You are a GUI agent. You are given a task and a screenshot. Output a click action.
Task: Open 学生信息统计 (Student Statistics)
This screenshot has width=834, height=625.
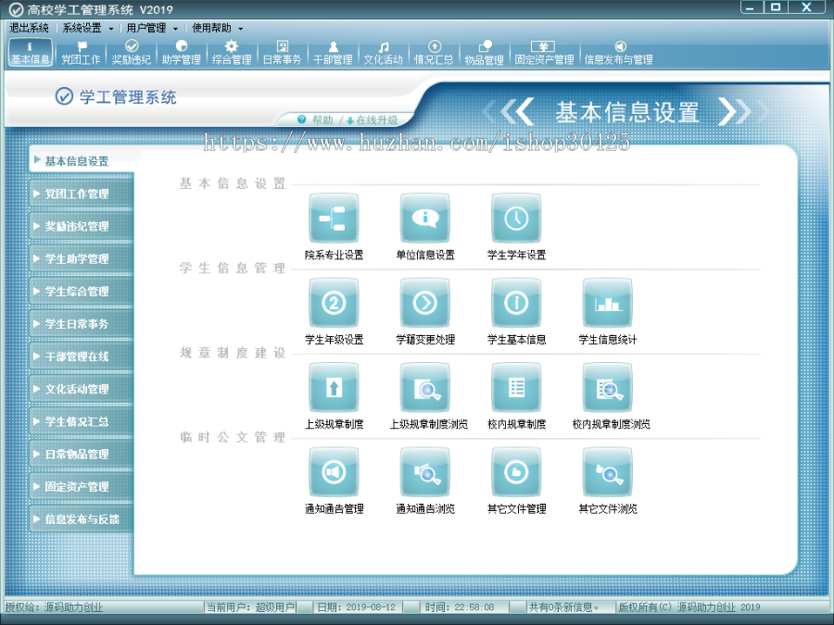point(607,301)
